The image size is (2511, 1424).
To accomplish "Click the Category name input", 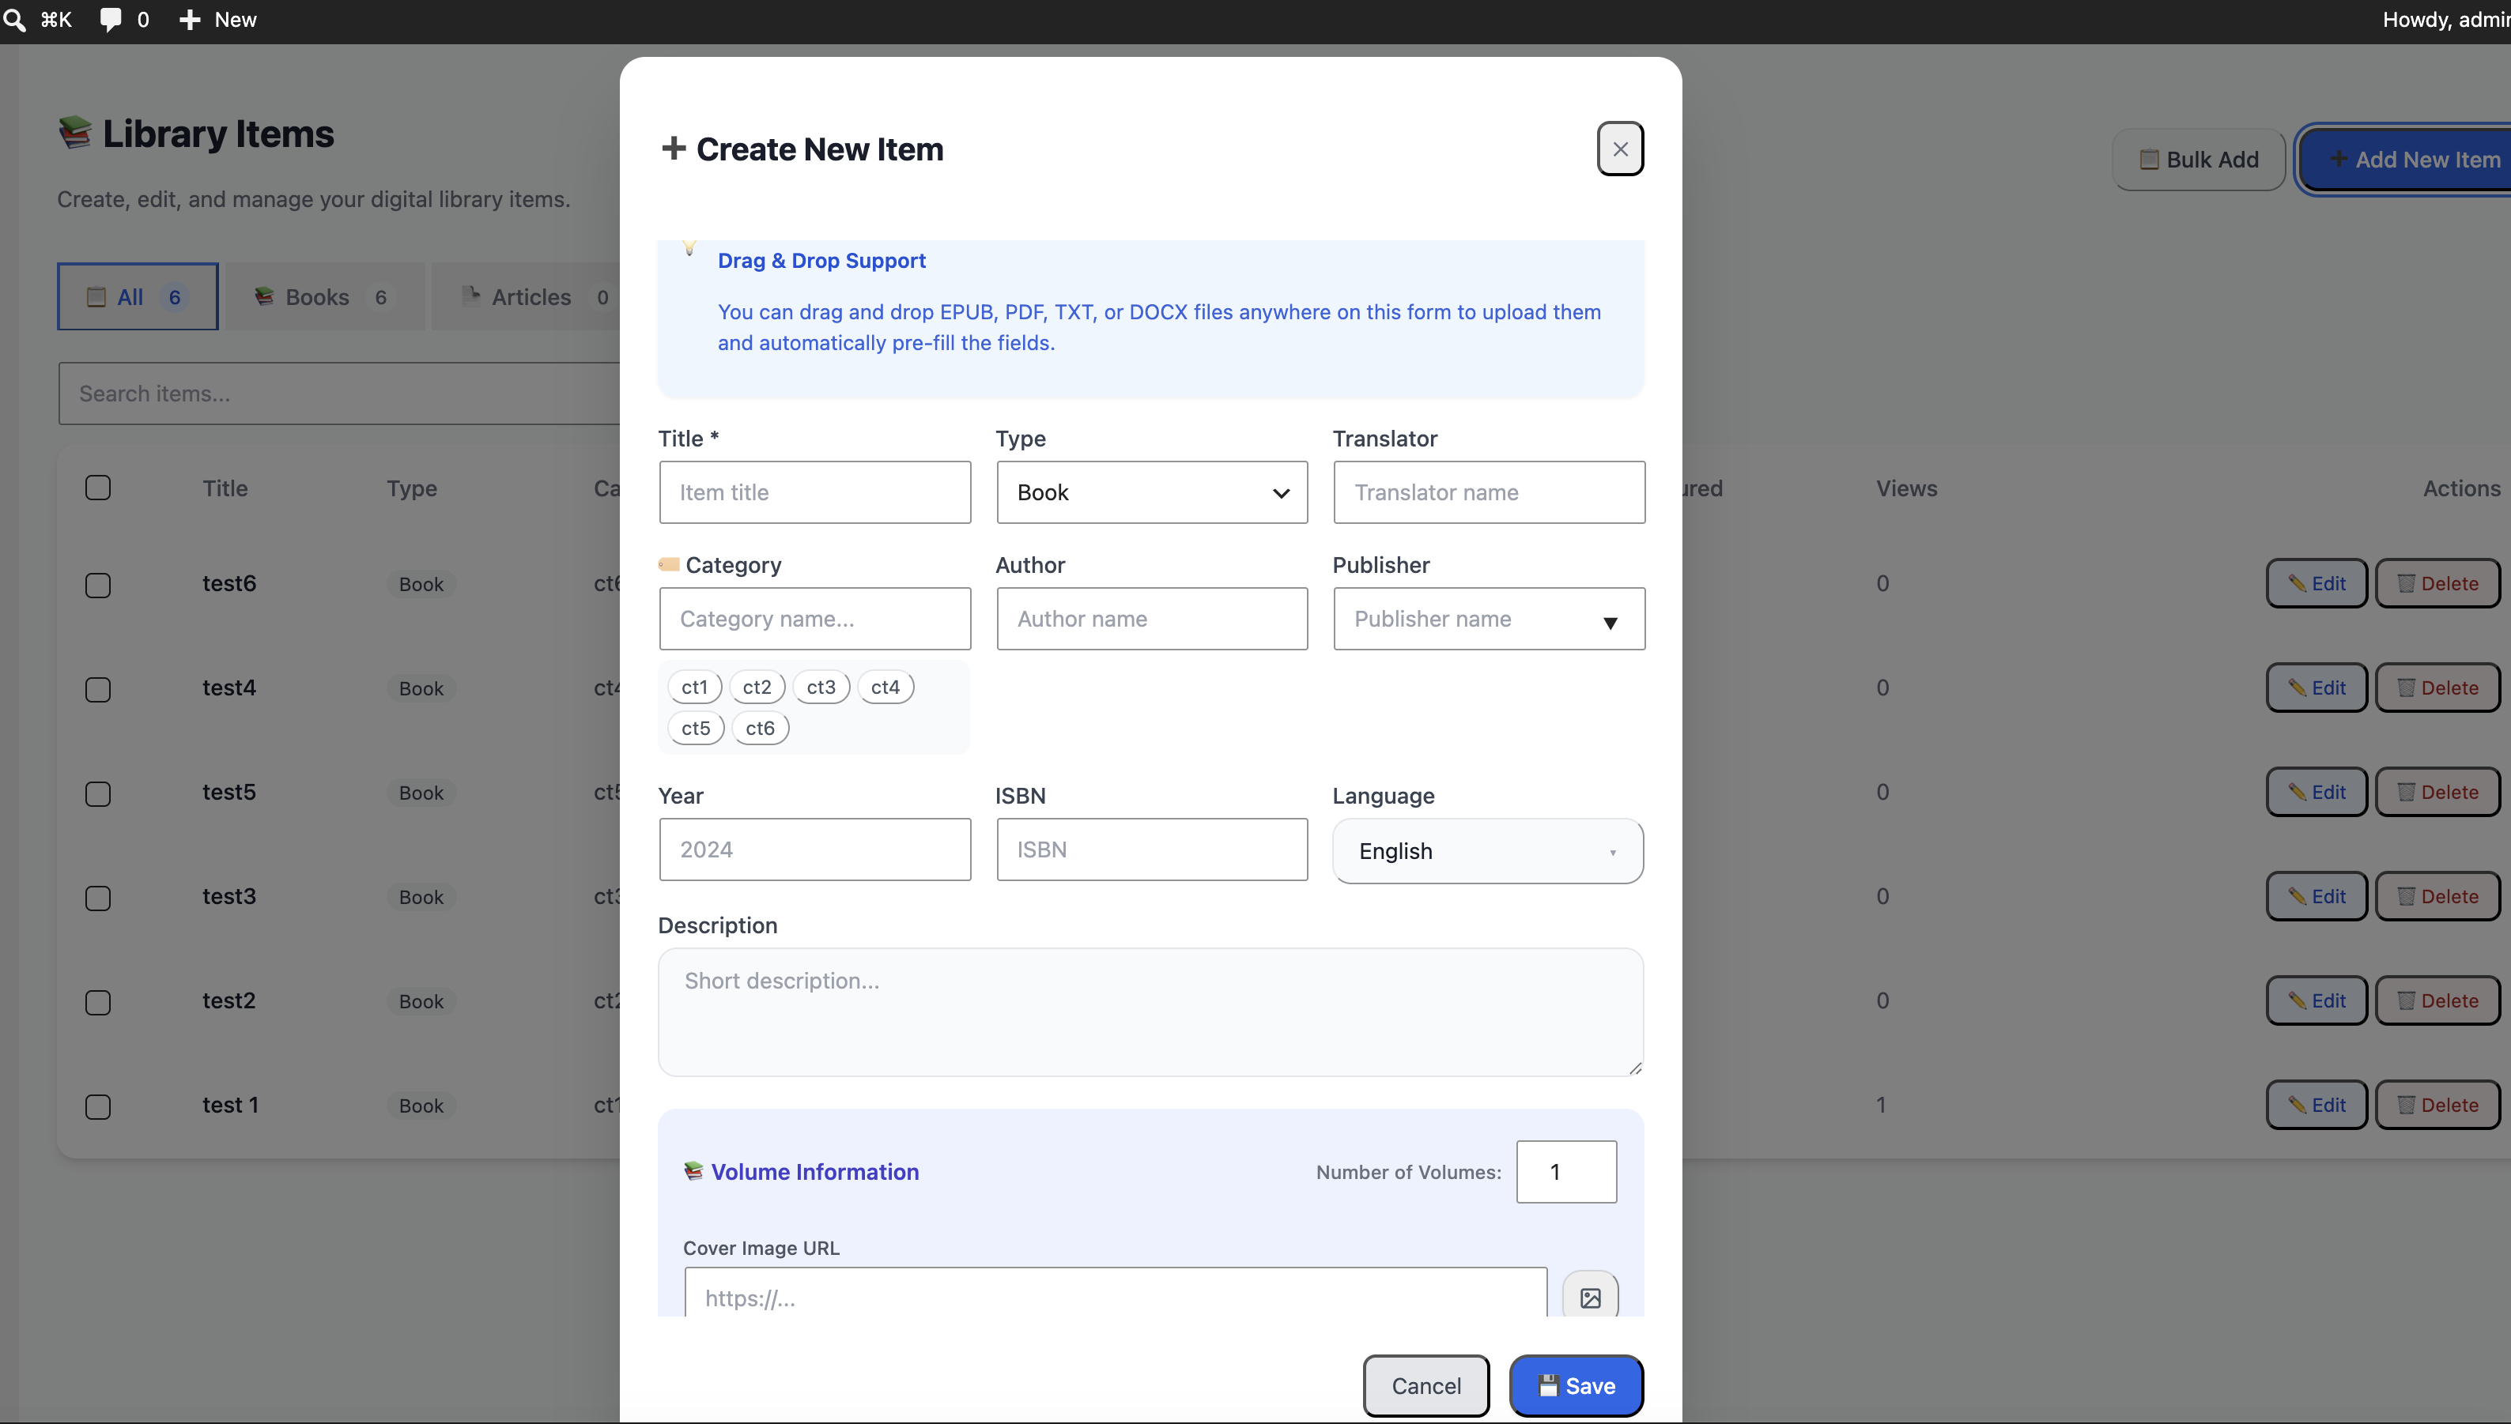I will (815, 618).
